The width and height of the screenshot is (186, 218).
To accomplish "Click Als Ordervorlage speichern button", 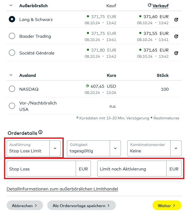I will [81, 206].
